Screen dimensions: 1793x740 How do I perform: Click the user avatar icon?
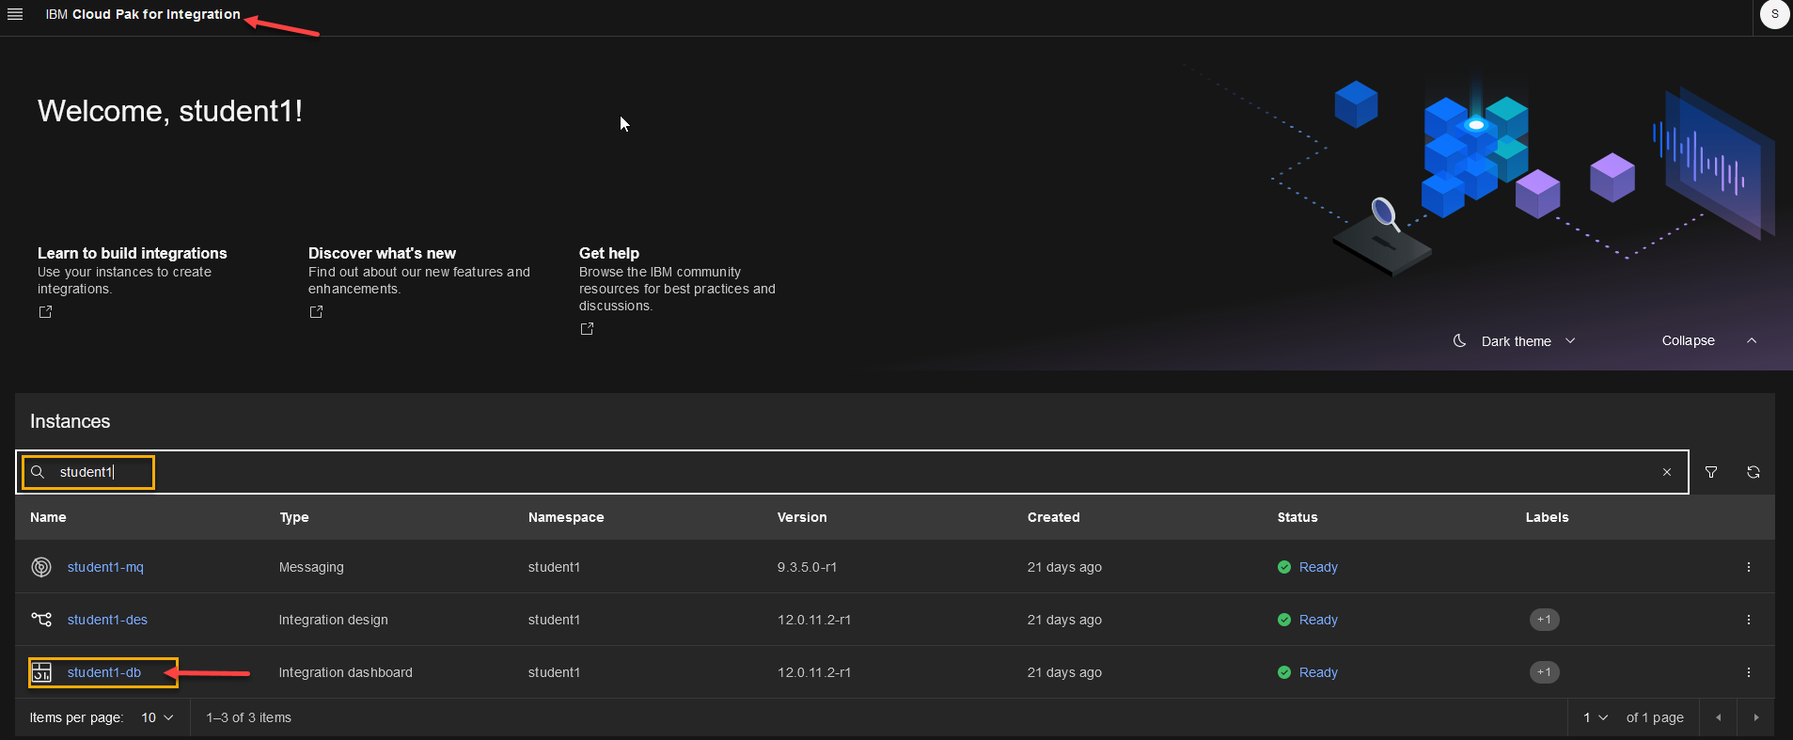pyautogui.click(x=1774, y=14)
